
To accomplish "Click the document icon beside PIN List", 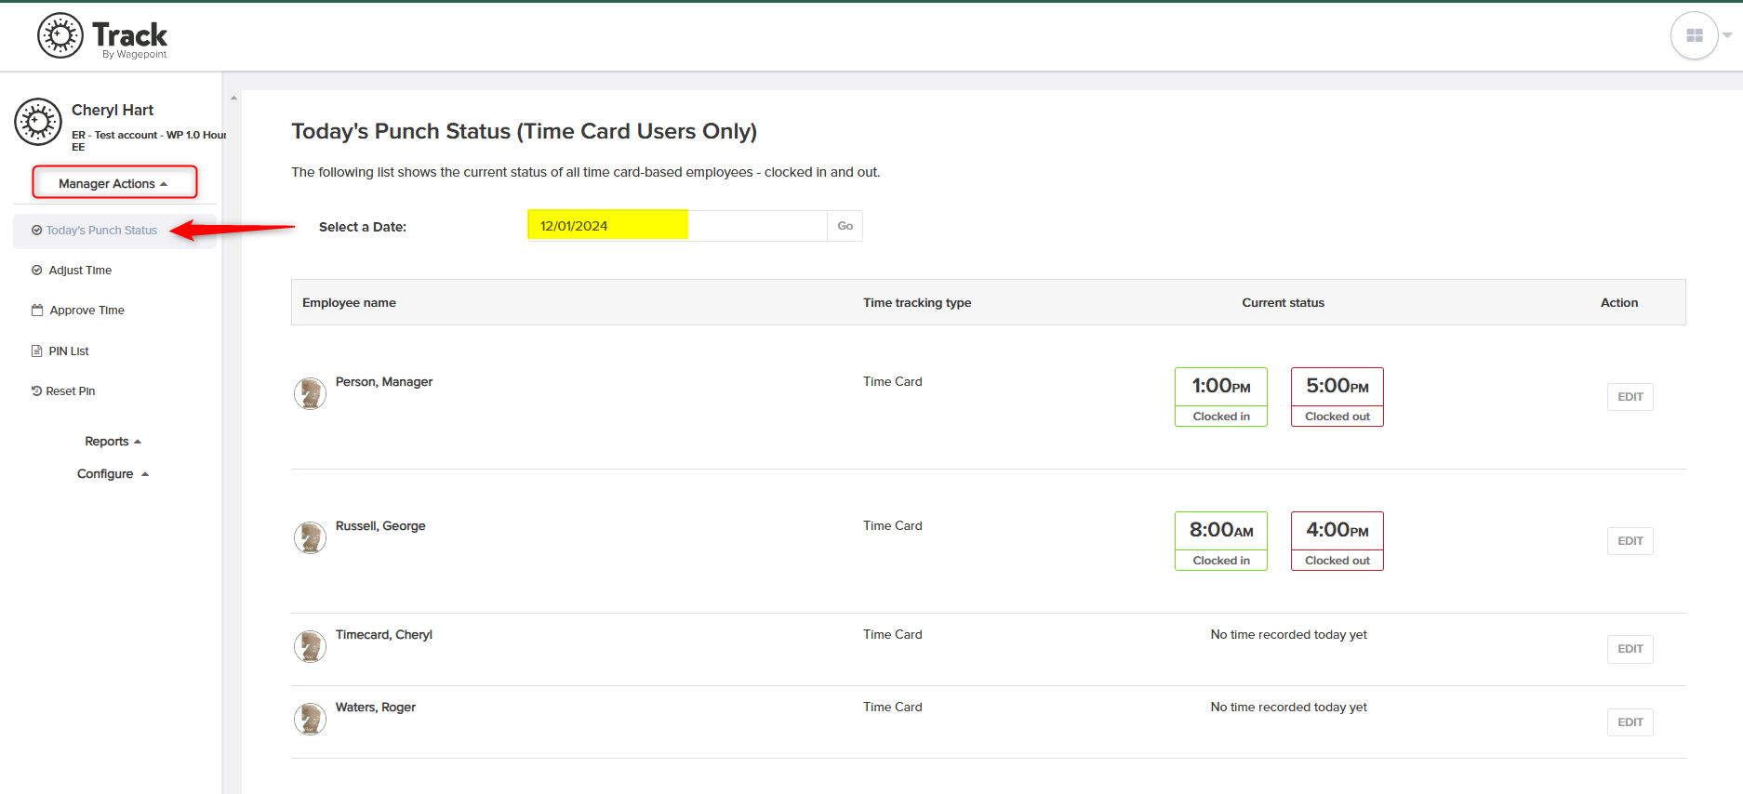I will pyautogui.click(x=37, y=351).
